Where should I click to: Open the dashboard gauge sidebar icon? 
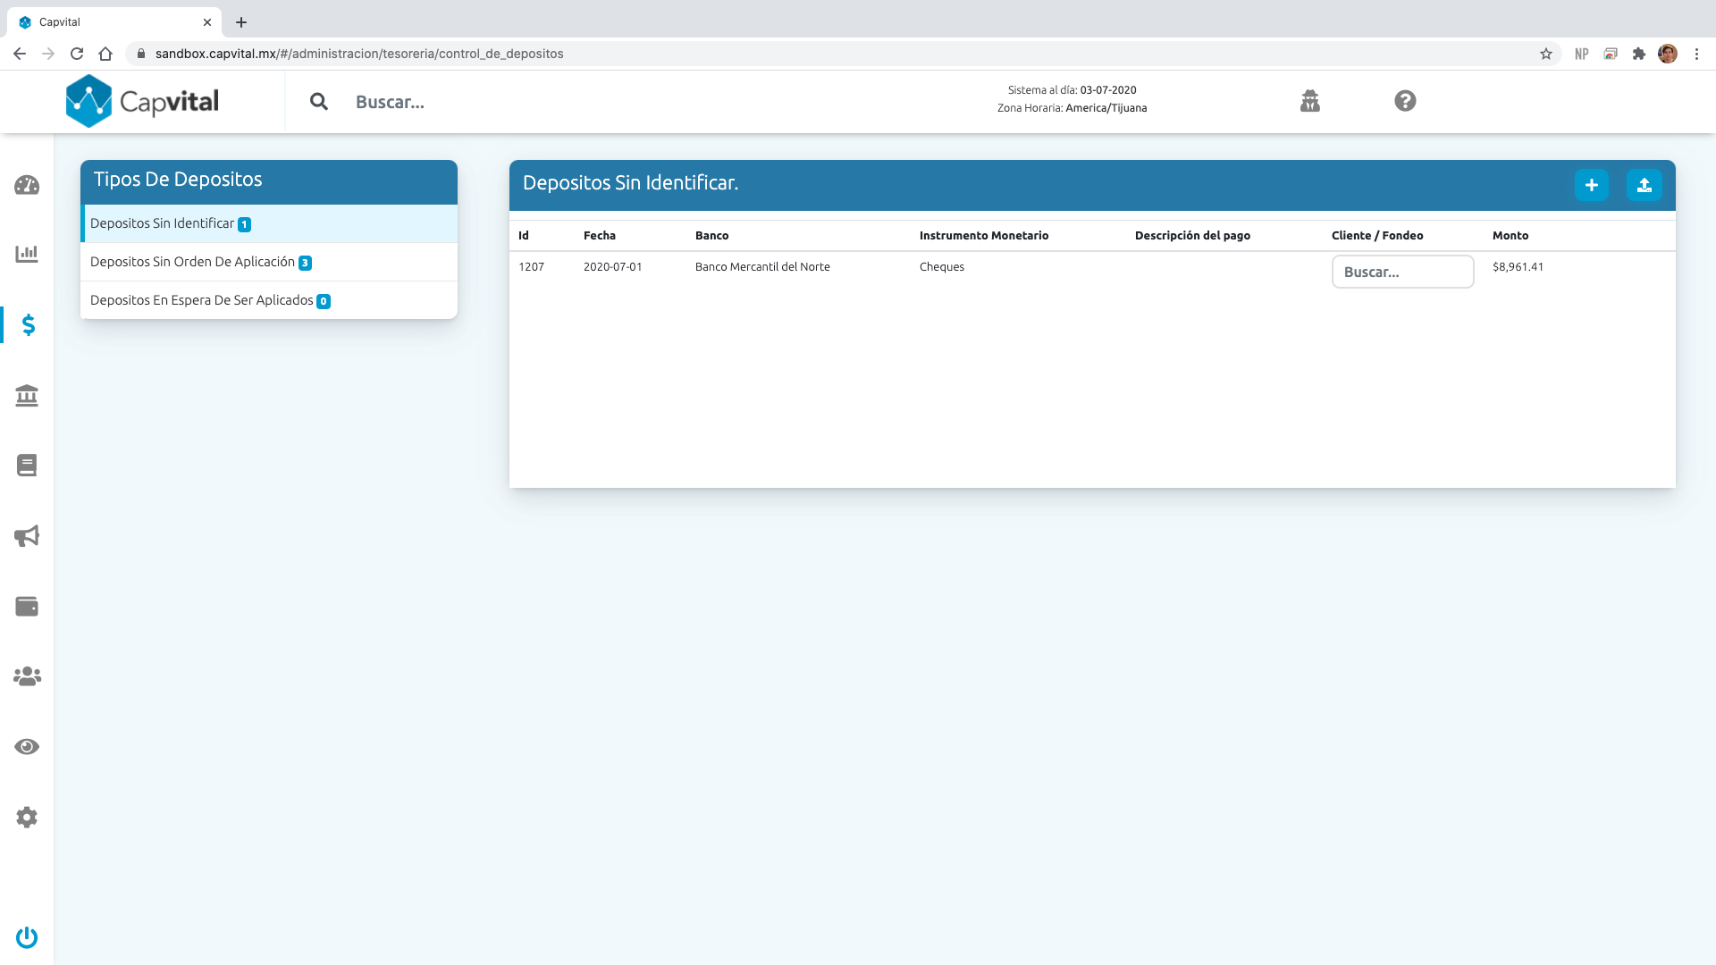(27, 185)
